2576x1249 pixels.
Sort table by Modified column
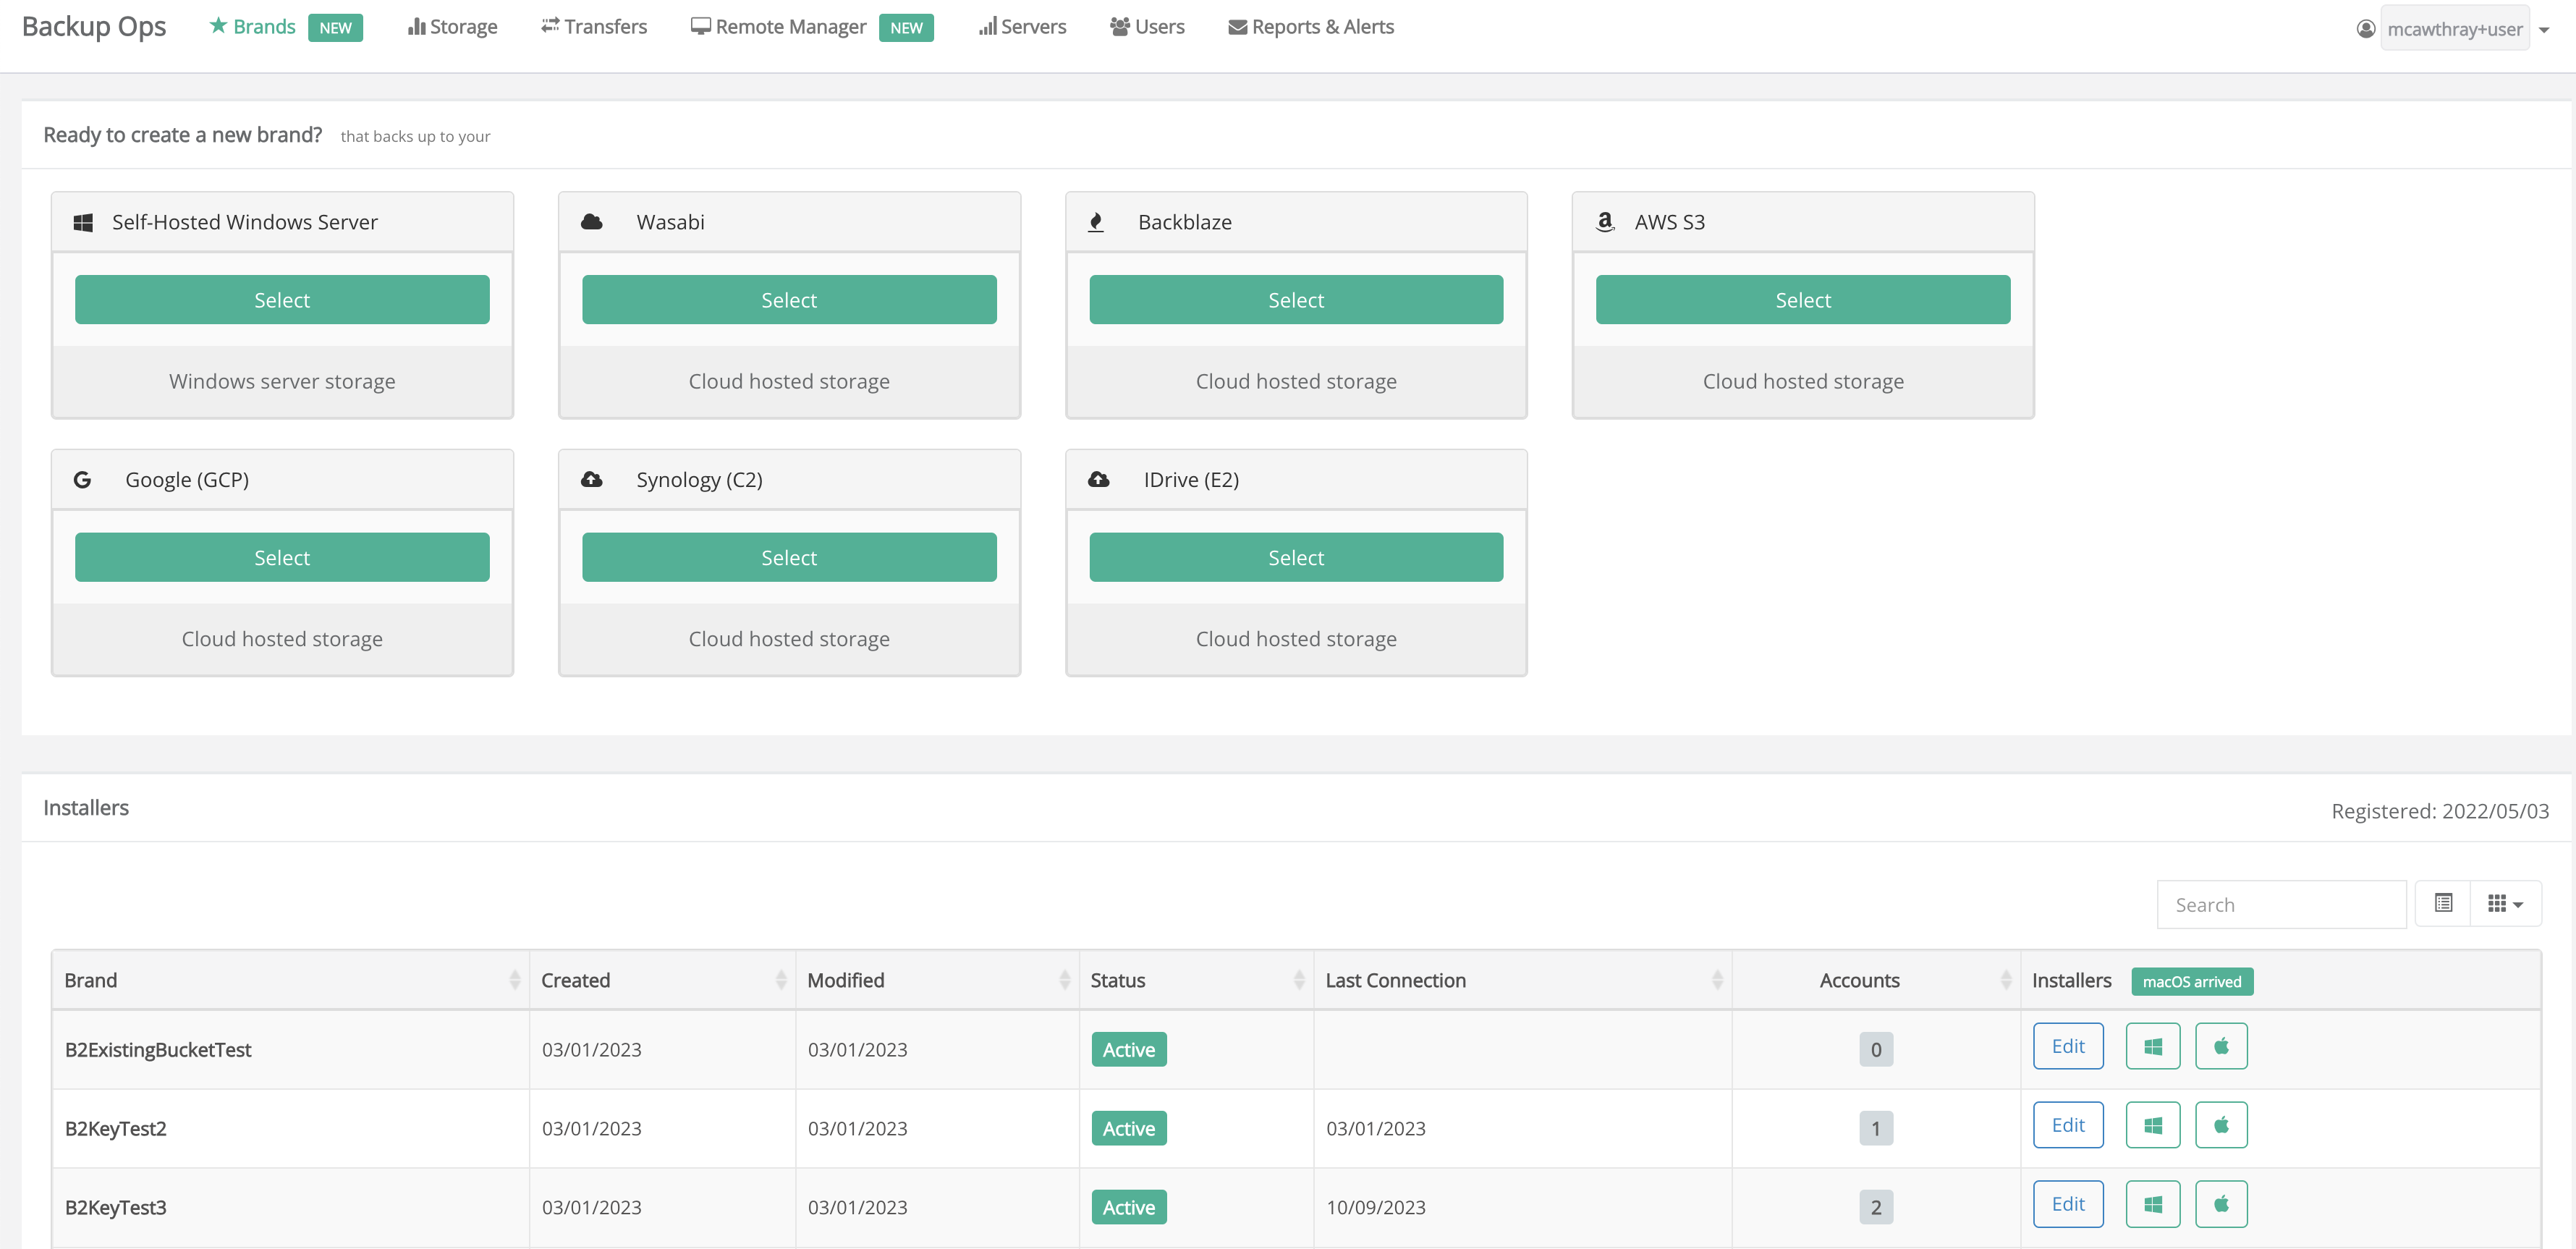[x=937, y=981]
